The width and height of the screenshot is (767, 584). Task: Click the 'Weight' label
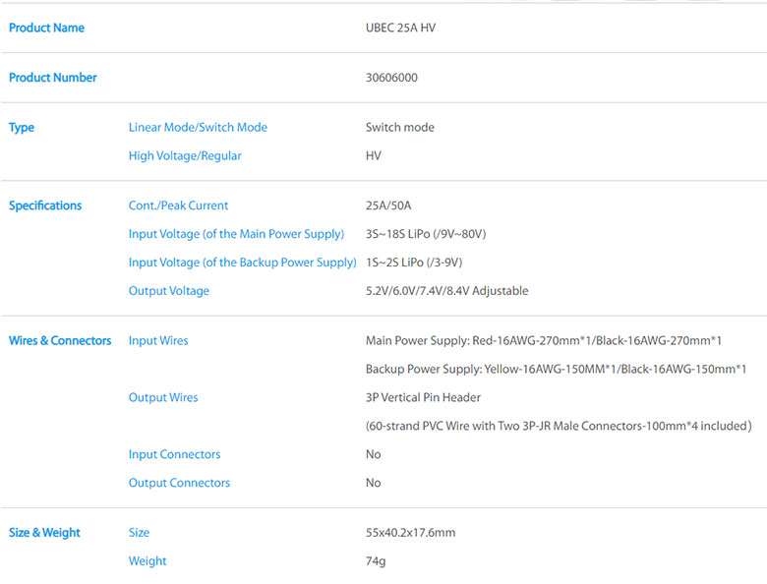[x=147, y=561]
